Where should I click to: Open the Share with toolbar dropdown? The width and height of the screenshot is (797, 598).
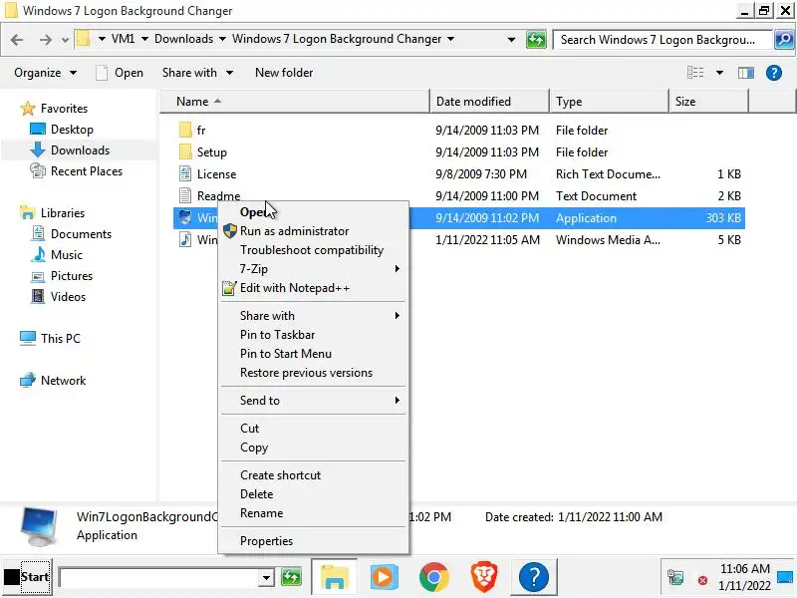tap(197, 73)
